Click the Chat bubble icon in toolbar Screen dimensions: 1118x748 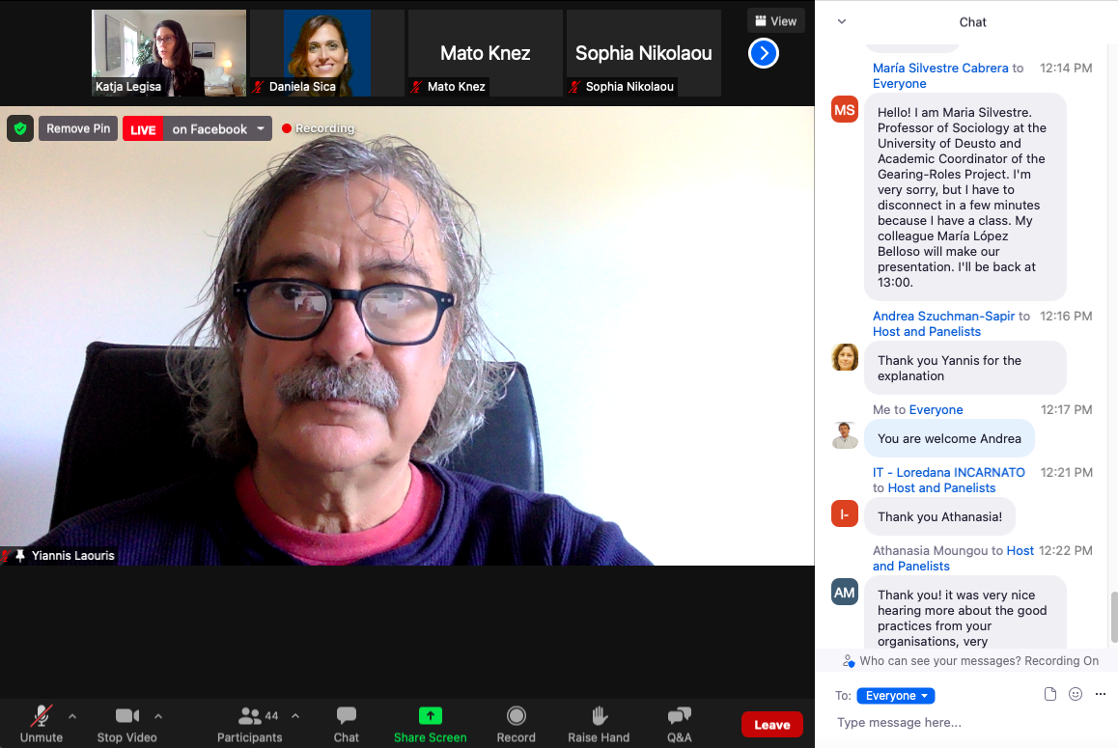[x=347, y=716]
